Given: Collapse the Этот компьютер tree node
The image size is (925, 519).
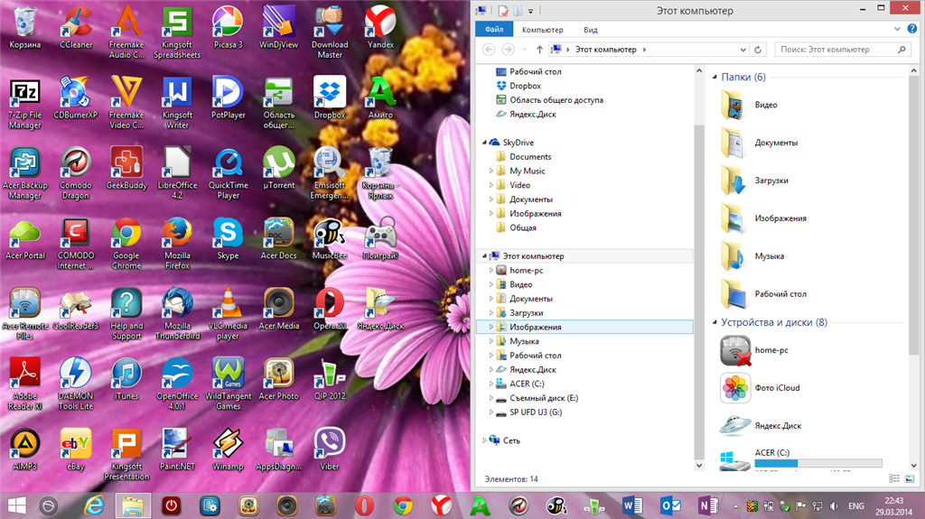Looking at the screenshot, I should click(485, 256).
